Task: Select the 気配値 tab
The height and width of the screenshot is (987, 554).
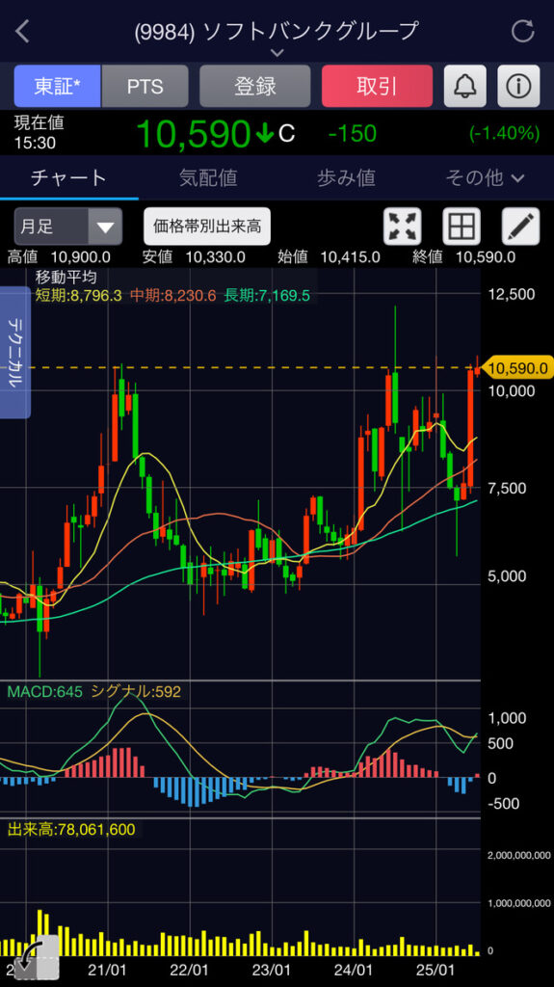Action: click(x=208, y=178)
